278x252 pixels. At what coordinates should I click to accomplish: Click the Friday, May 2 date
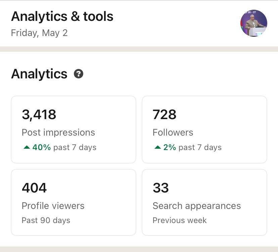point(39,33)
